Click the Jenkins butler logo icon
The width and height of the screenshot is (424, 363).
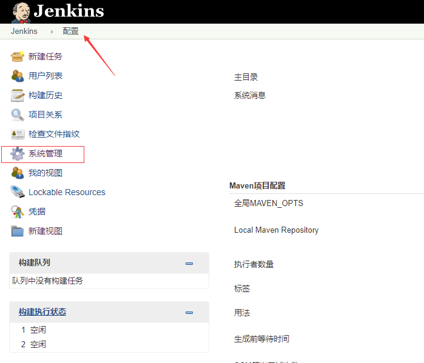(21, 13)
